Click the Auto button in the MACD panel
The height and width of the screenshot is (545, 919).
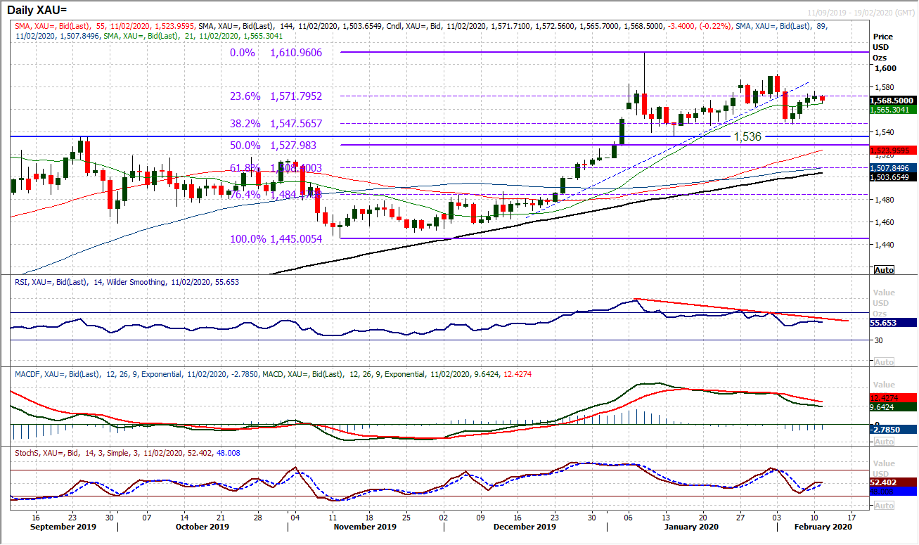point(884,441)
